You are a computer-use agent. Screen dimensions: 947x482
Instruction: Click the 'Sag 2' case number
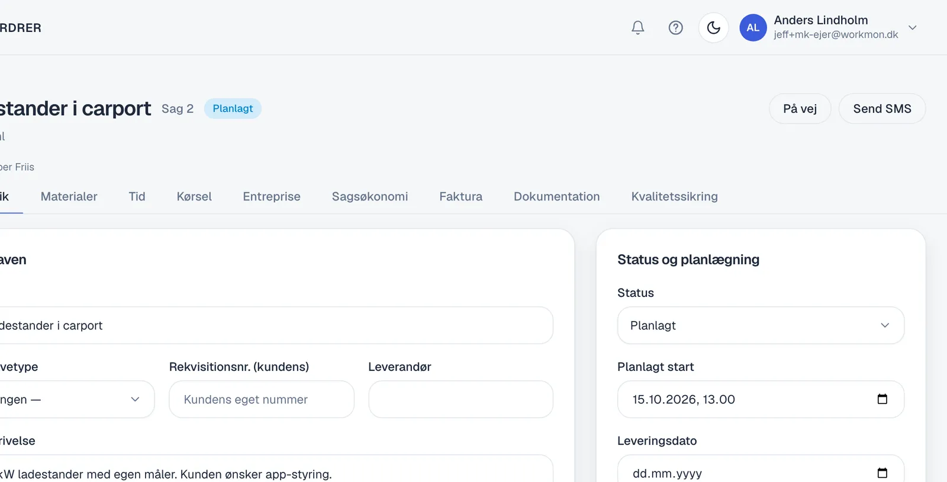click(x=178, y=109)
